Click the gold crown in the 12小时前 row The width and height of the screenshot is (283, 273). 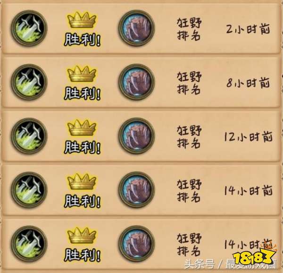coord(82,128)
